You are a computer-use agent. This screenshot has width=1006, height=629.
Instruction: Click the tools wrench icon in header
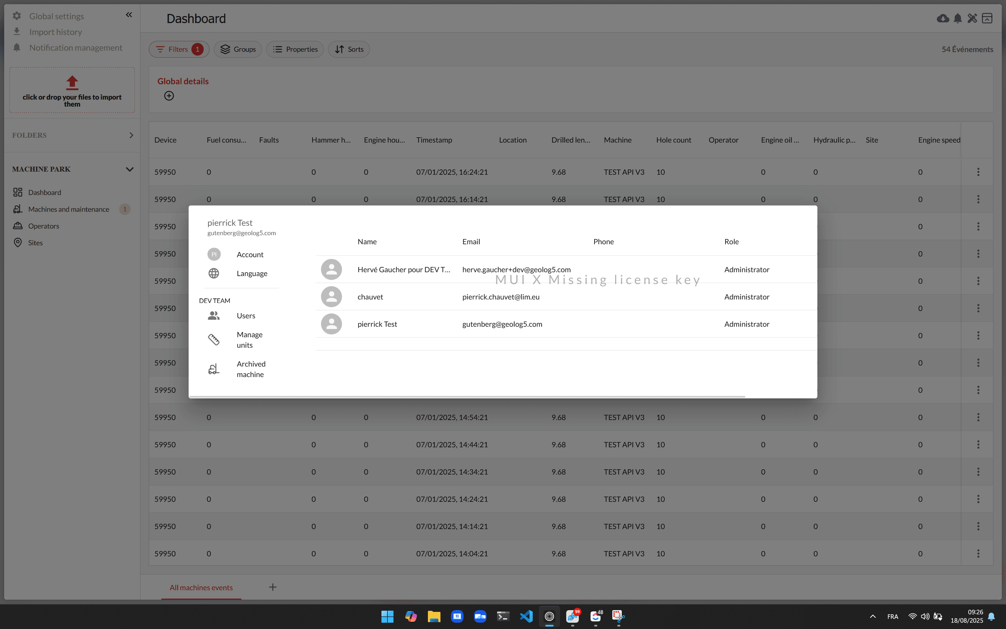click(x=972, y=18)
